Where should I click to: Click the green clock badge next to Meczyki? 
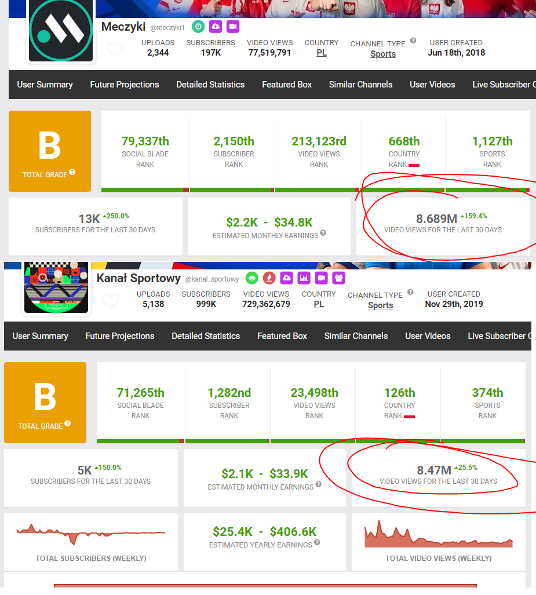tap(198, 27)
